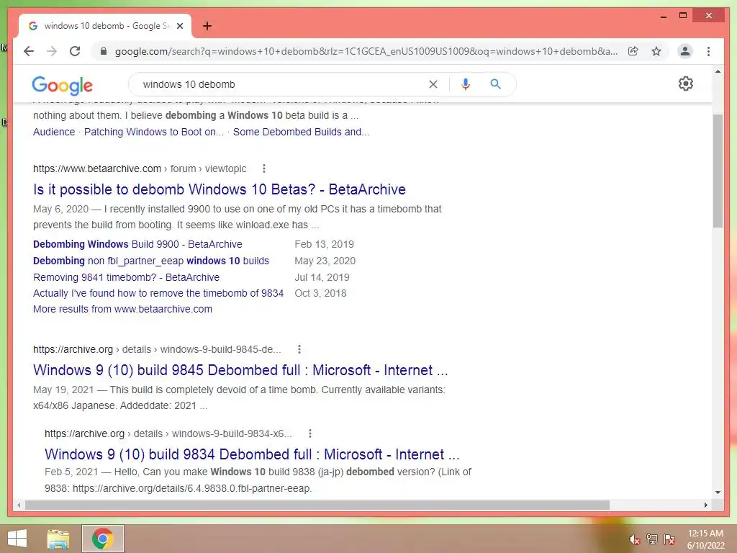Click the Google logo
The height and width of the screenshot is (553, 737).
(62, 85)
